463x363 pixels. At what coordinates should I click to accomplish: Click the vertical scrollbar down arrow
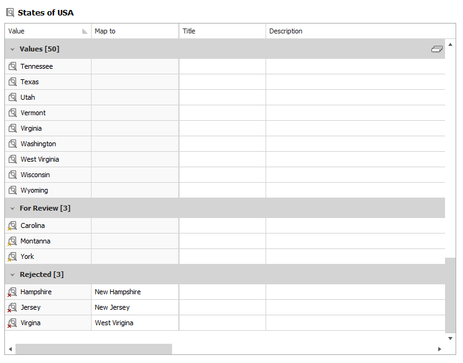click(450, 339)
